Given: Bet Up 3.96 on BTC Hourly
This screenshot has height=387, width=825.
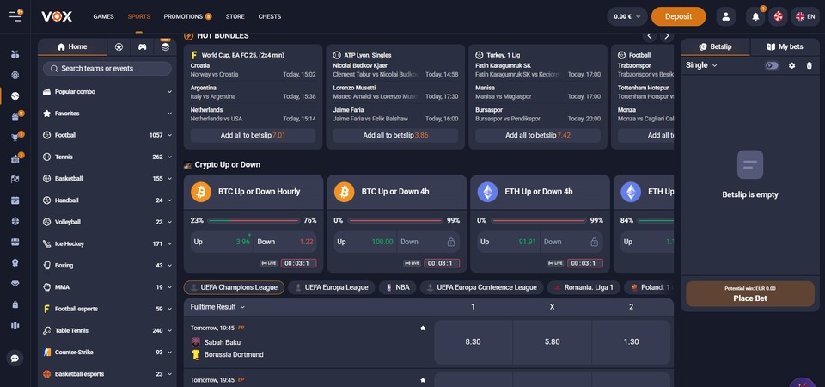Looking at the screenshot, I should (x=222, y=242).
